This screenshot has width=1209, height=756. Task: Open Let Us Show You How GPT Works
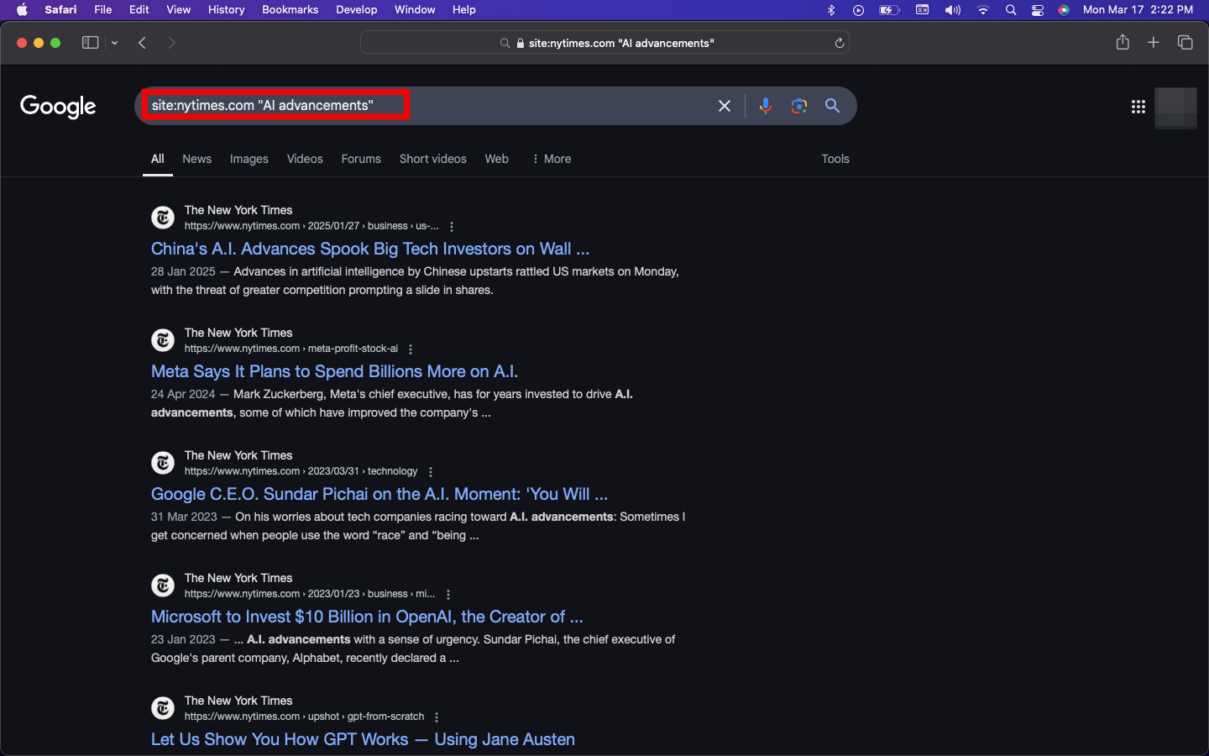click(x=363, y=739)
